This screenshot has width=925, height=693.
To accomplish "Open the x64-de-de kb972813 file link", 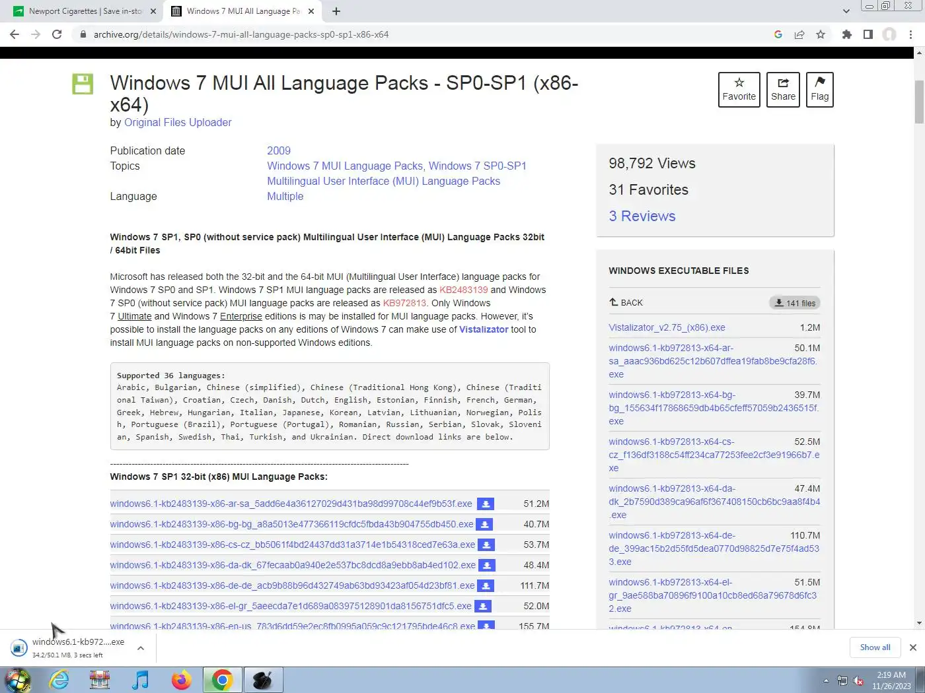I will point(714,548).
